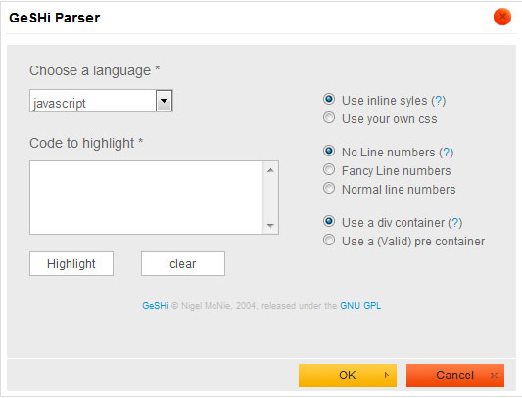The image size is (522, 398).
Task: Open help (?) next to inline syles
Action: click(x=439, y=101)
